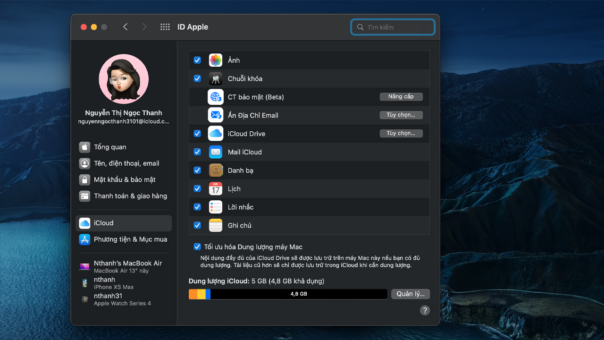Click the orange segment of the storage bar
This screenshot has width=604, height=340.
(x=193, y=294)
